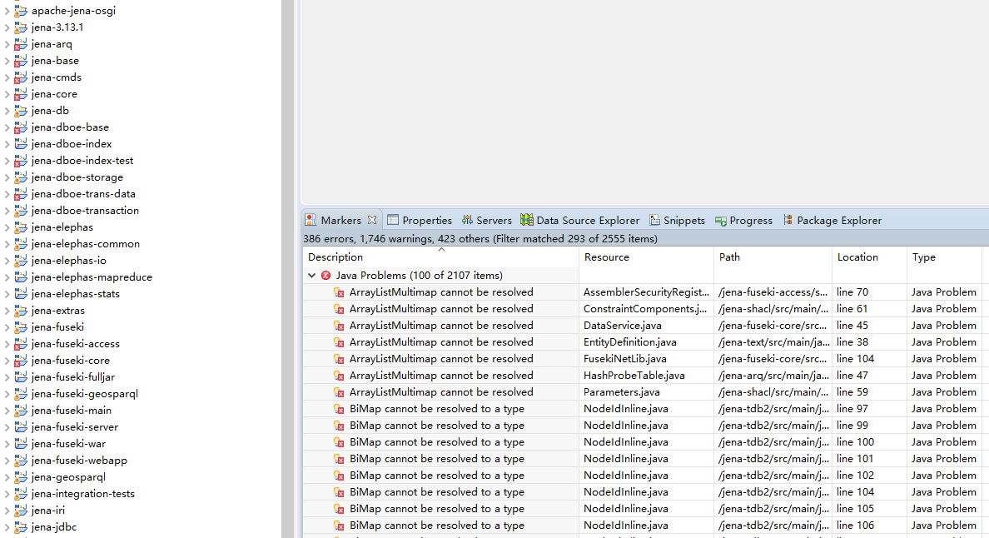
Task: Select the jena-dboe-transaction project
Action: [x=85, y=211]
